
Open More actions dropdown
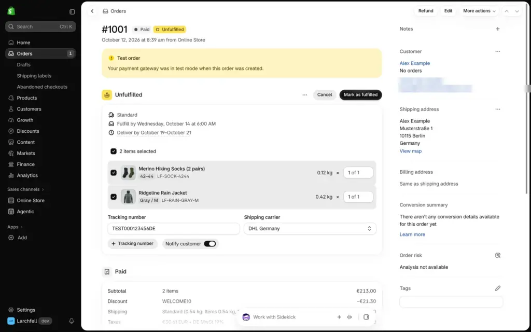479,11
